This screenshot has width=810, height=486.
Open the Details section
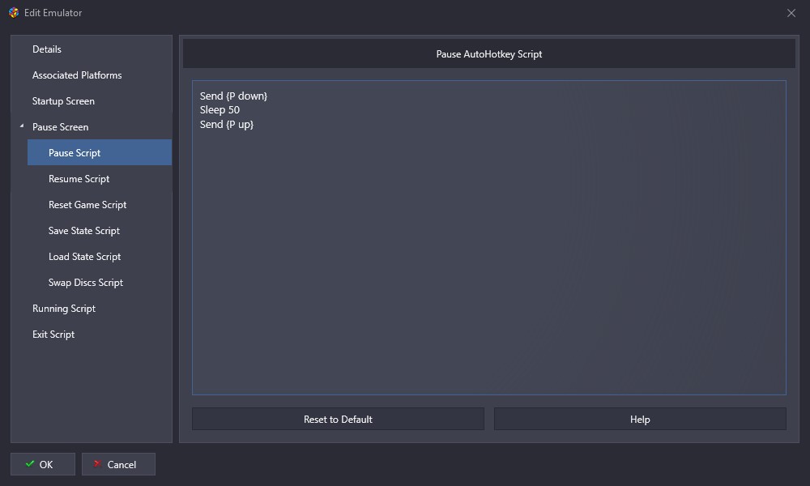point(46,49)
